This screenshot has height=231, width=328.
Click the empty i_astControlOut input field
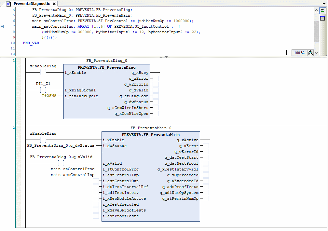(x=96, y=181)
